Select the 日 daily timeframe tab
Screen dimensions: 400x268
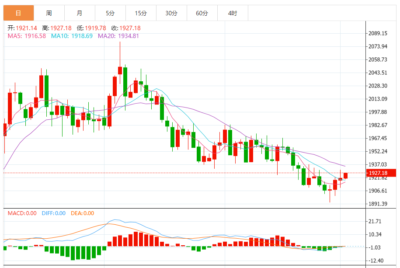pos(19,13)
